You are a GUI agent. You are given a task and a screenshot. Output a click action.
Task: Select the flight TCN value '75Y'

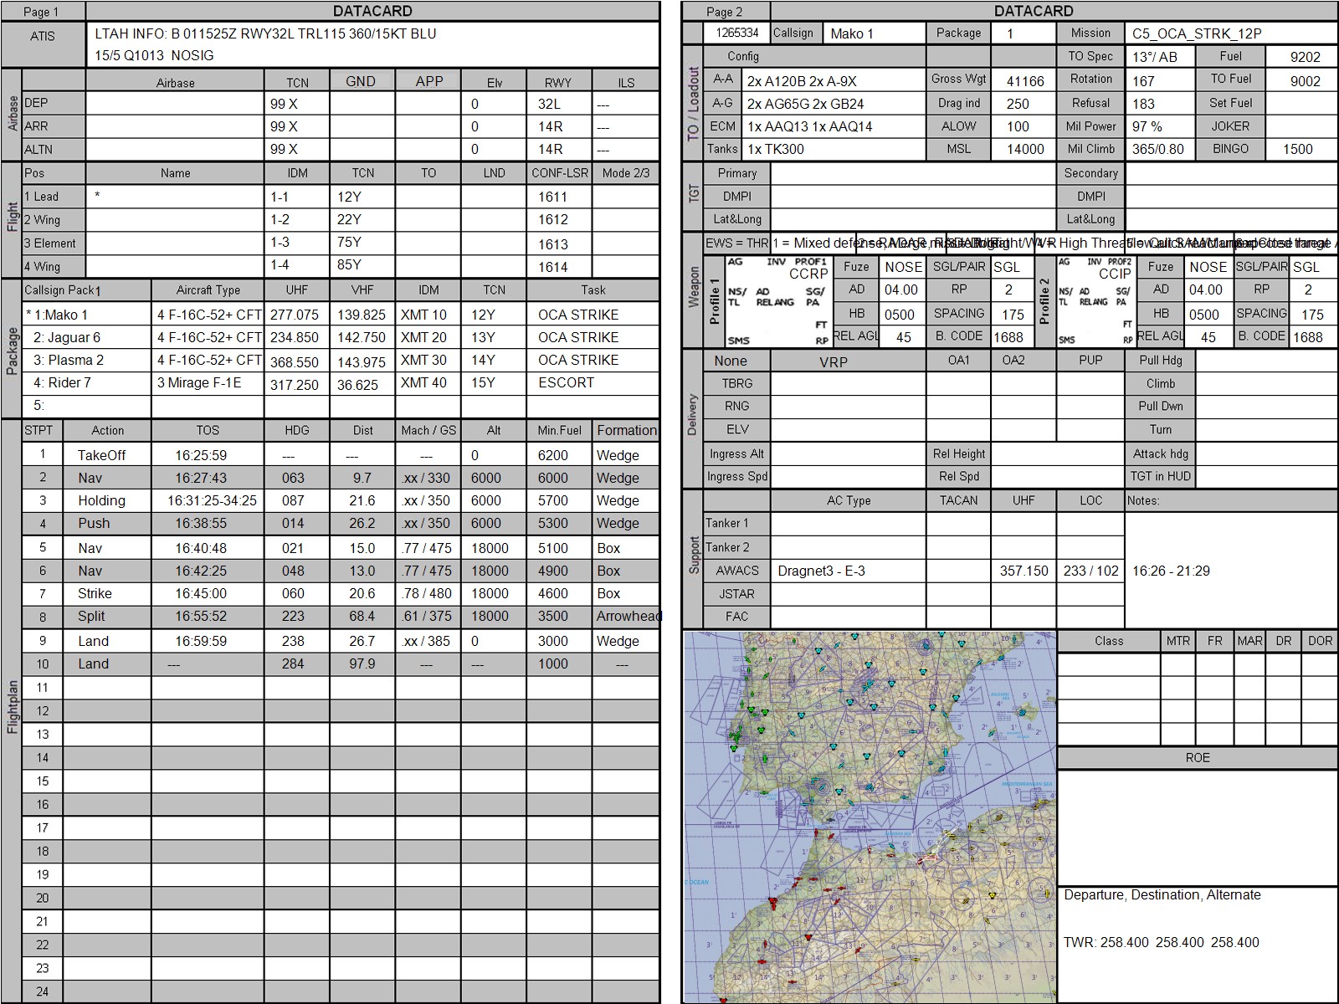click(350, 243)
